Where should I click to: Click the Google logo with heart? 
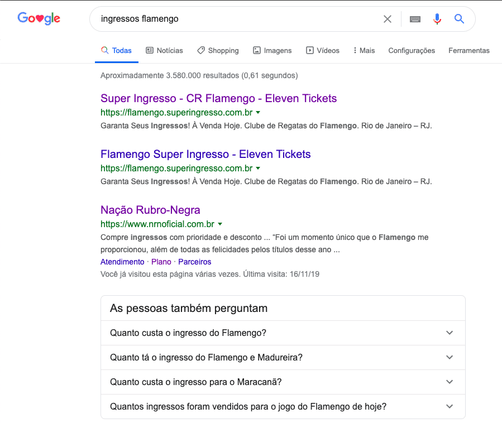39,18
